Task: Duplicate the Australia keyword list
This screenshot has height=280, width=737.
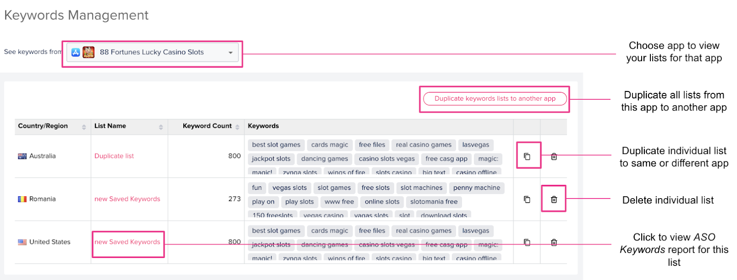Action: point(527,156)
